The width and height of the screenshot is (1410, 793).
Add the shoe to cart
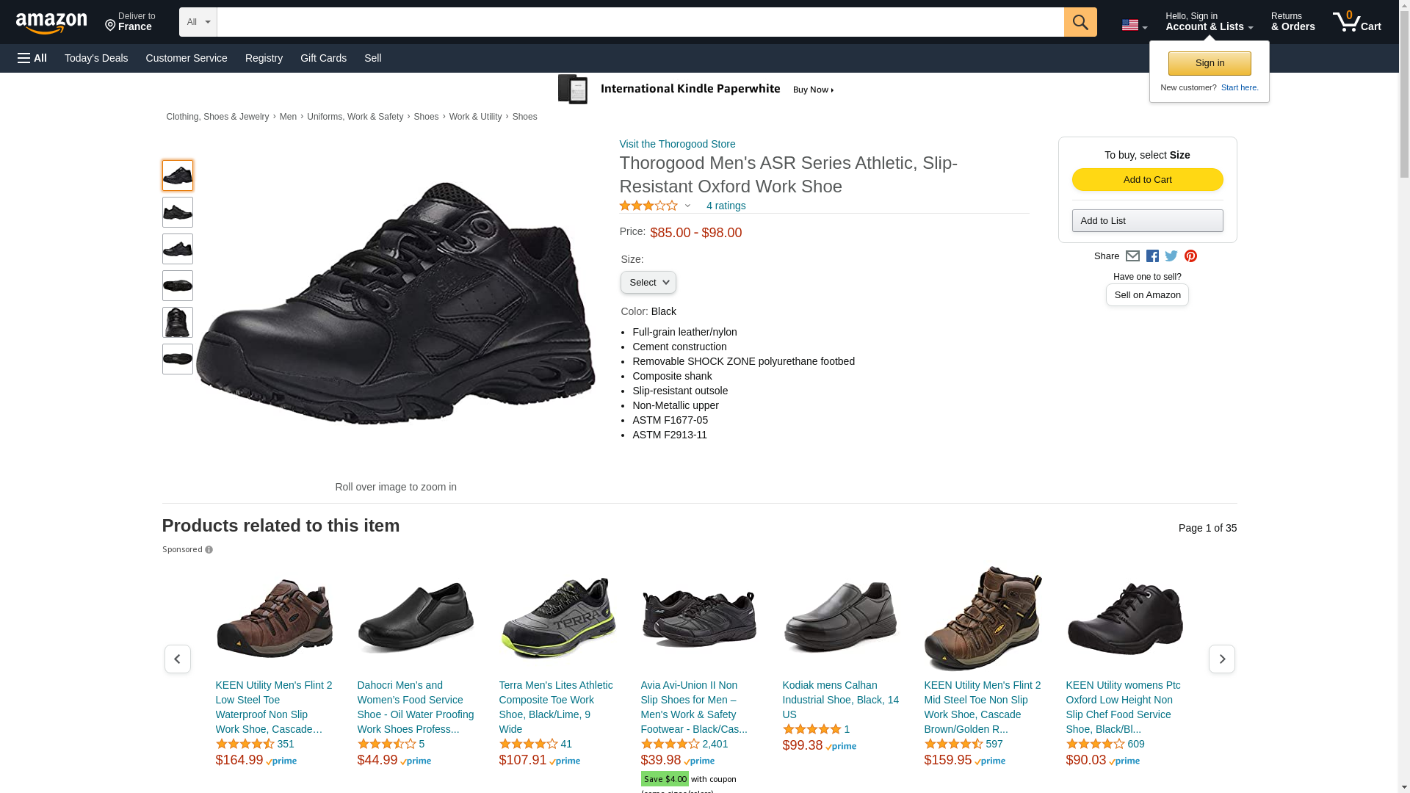(1147, 180)
